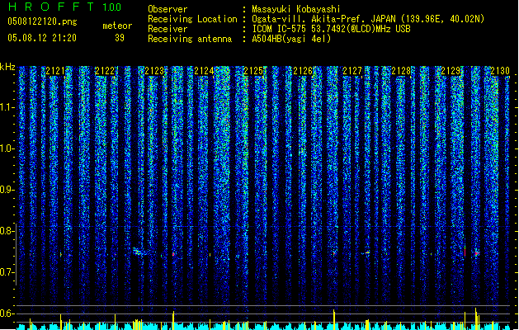Select observer name Masayuki Kobayashi
This screenshot has width=519, height=330.
click(x=296, y=9)
